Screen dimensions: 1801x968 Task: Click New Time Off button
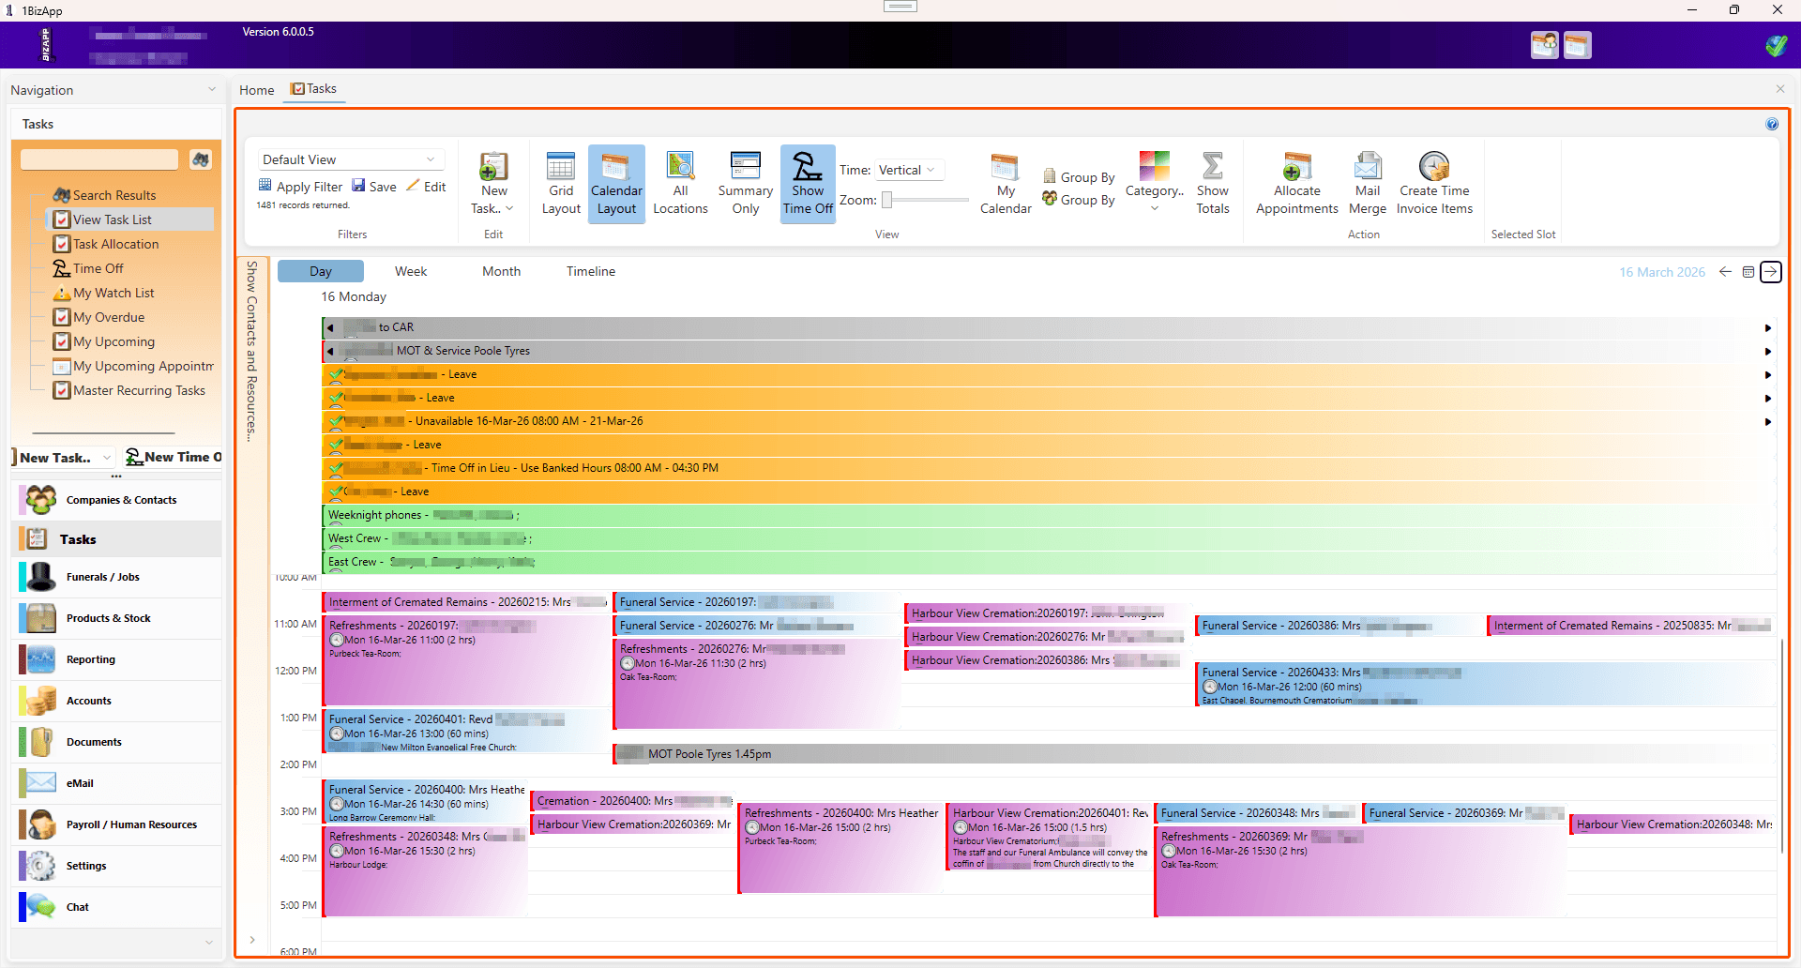(174, 457)
